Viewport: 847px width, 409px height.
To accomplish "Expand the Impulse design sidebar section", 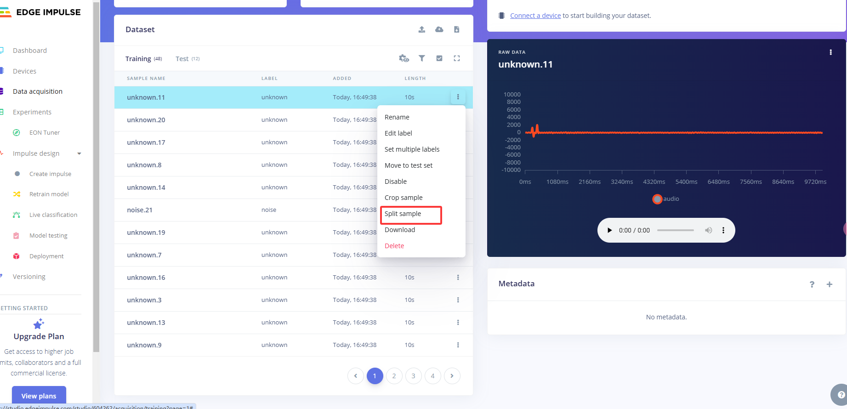I will [79, 153].
